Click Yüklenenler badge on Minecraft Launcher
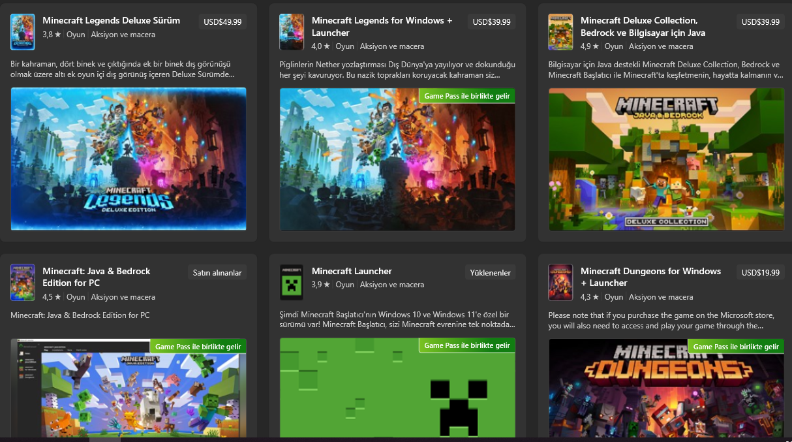Image resolution: width=792 pixels, height=442 pixels. [x=490, y=272]
